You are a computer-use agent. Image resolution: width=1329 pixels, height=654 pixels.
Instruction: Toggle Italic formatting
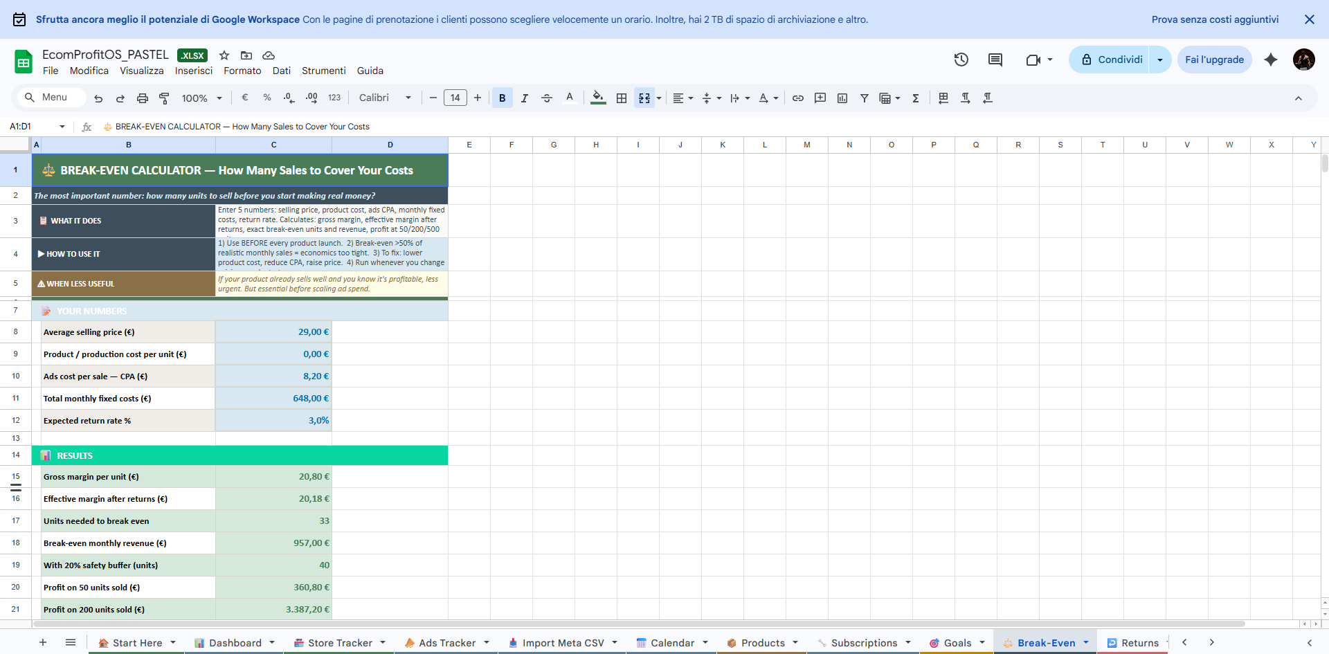coord(524,98)
